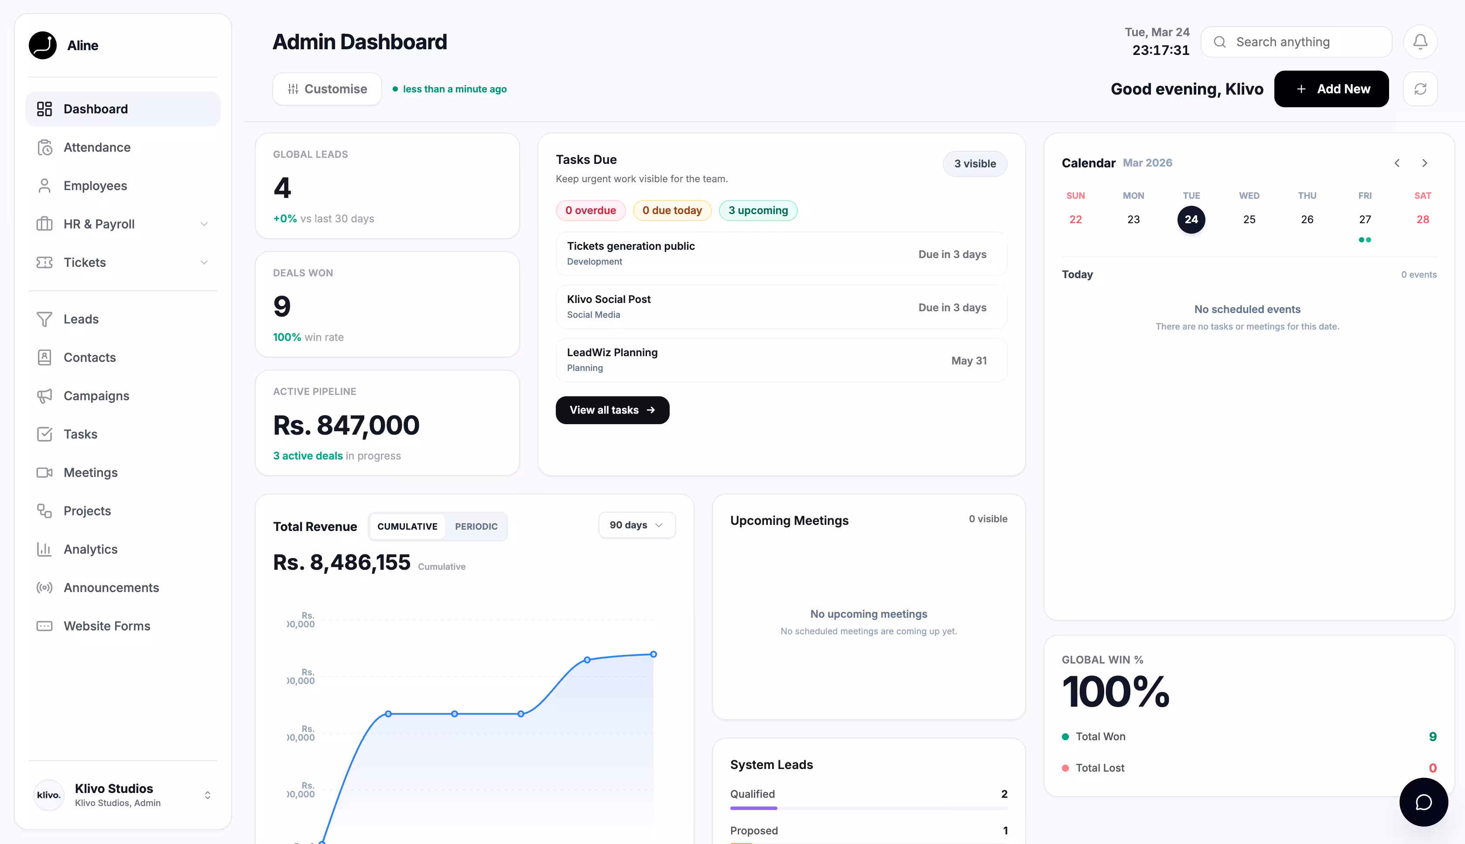The width and height of the screenshot is (1465, 844).
Task: Click the Announcements broadcast icon
Action: [44, 587]
